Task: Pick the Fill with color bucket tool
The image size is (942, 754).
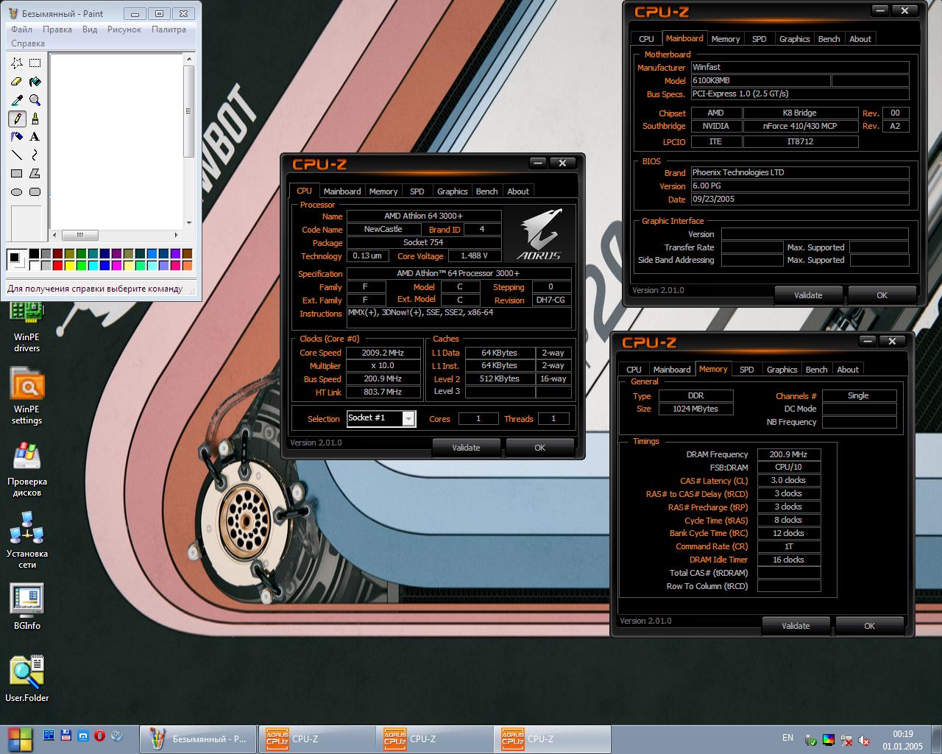Action: click(x=35, y=82)
